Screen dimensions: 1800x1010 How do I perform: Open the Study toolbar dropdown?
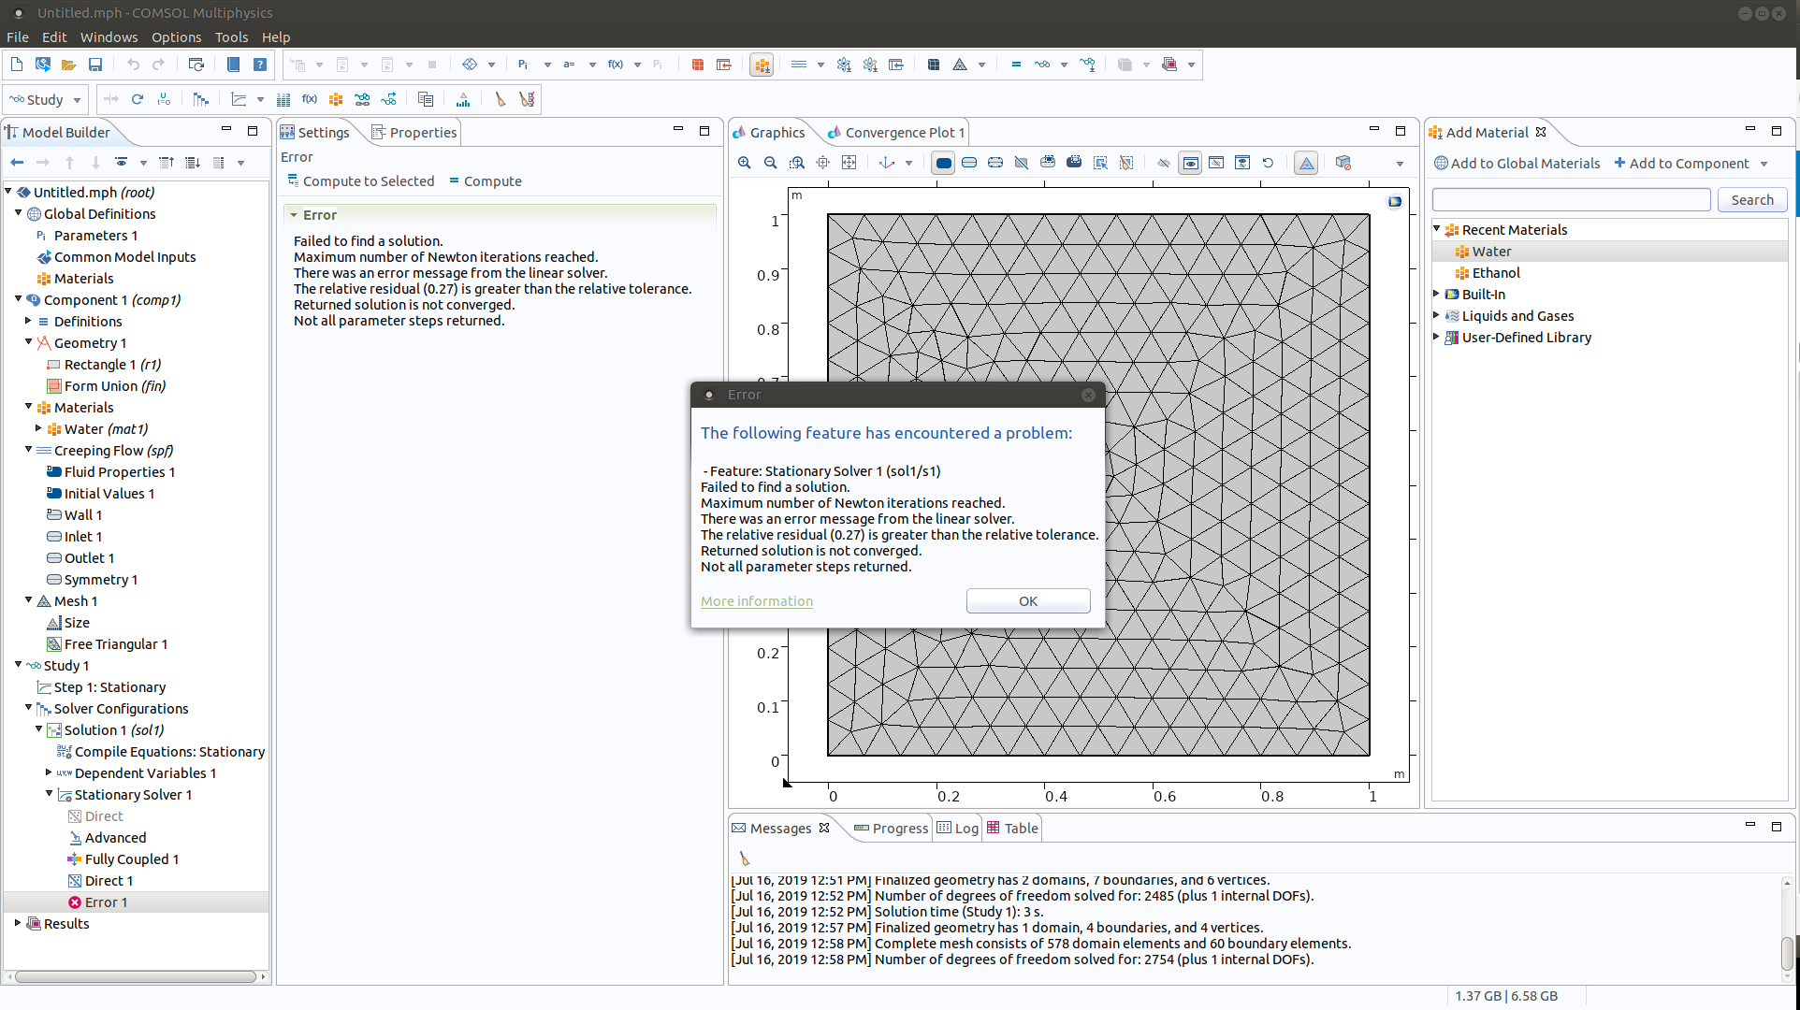tap(77, 100)
